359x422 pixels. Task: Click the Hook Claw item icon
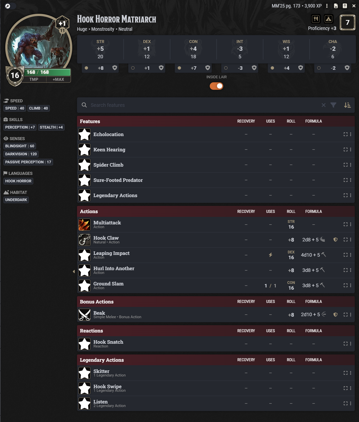pyautogui.click(x=84, y=240)
